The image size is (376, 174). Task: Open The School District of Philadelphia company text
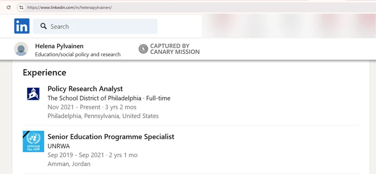tap(94, 98)
